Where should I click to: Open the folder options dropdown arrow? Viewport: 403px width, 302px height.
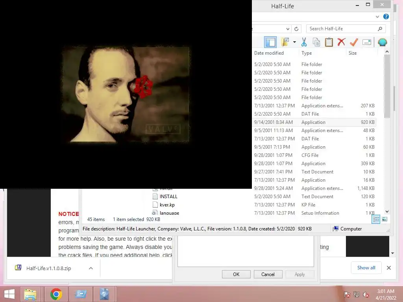[294, 42]
